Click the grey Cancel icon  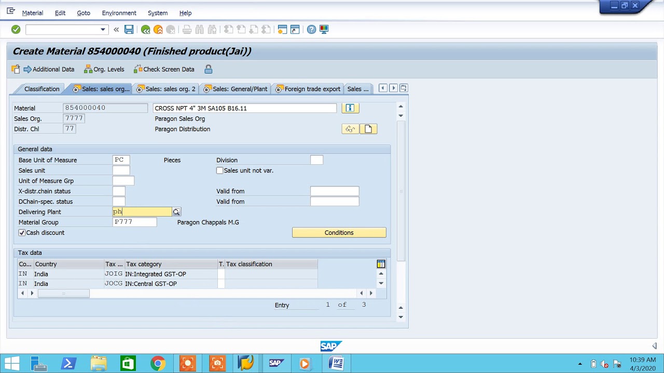point(171,30)
